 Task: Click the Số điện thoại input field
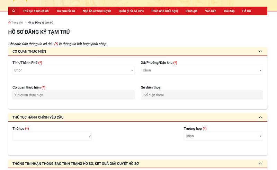pos(202,95)
